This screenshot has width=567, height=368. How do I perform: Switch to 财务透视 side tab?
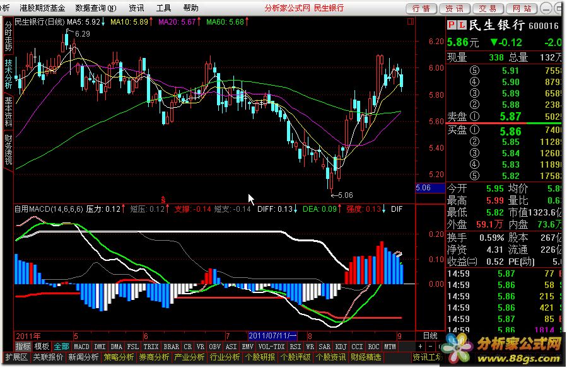tap(8, 150)
